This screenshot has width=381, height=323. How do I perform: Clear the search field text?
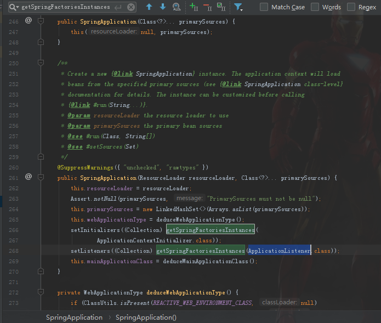(130, 7)
